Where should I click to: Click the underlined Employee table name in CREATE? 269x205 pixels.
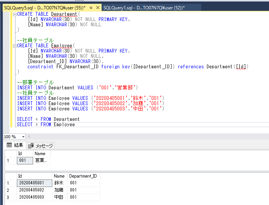tap(62, 46)
